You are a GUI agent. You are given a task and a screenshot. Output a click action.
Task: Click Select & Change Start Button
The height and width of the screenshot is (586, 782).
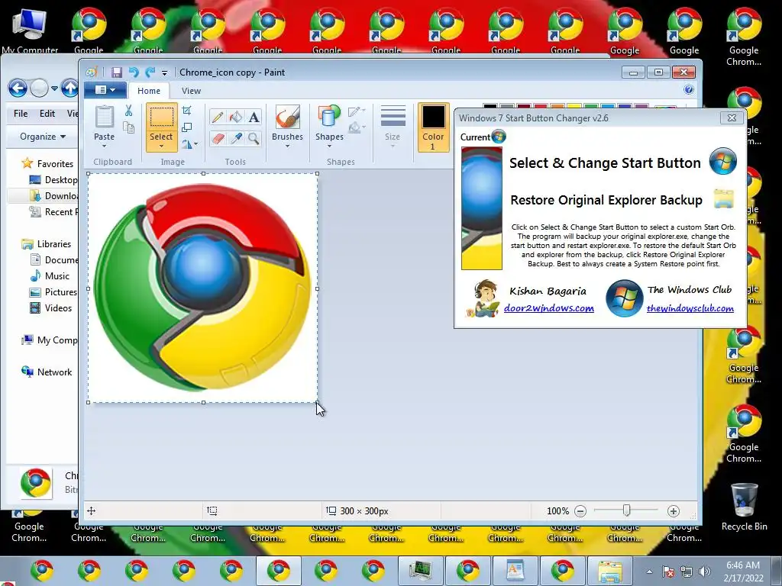605,163
